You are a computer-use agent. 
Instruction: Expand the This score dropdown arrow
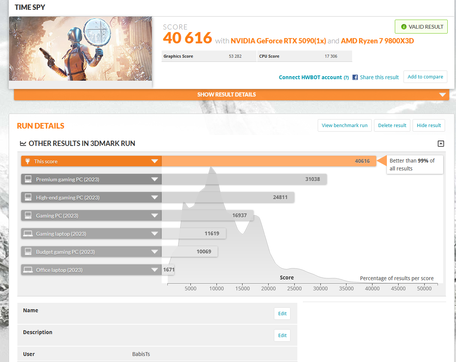tap(154, 161)
